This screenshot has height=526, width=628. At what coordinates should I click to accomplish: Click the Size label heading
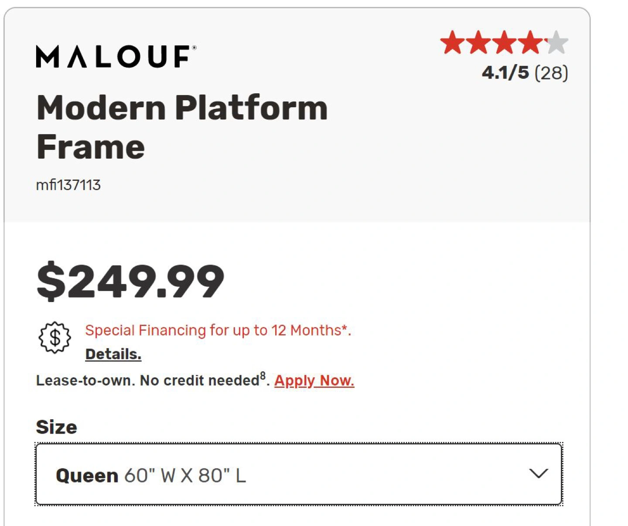56,427
